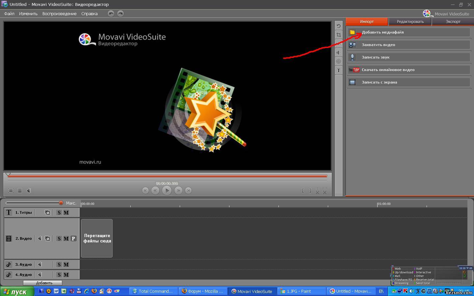The height and width of the screenshot is (296, 474).
Task: Set the right bracket selection marker
Action: point(310,190)
